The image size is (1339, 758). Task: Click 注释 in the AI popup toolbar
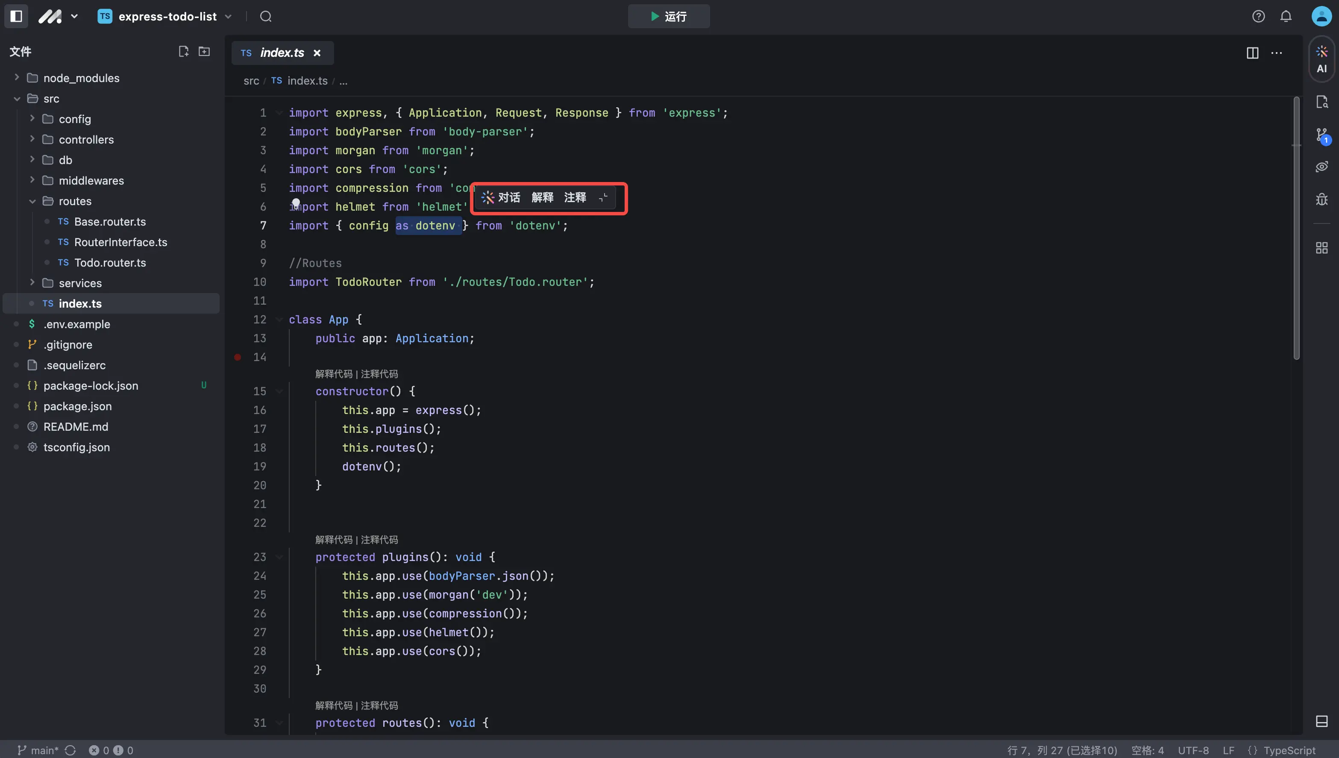coord(575,197)
